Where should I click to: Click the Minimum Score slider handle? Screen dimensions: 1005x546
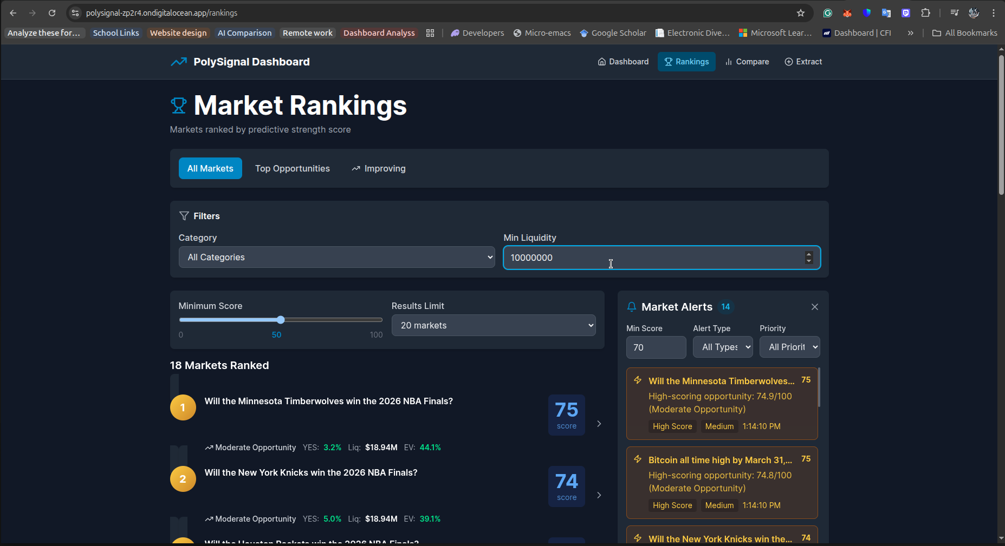pos(281,320)
